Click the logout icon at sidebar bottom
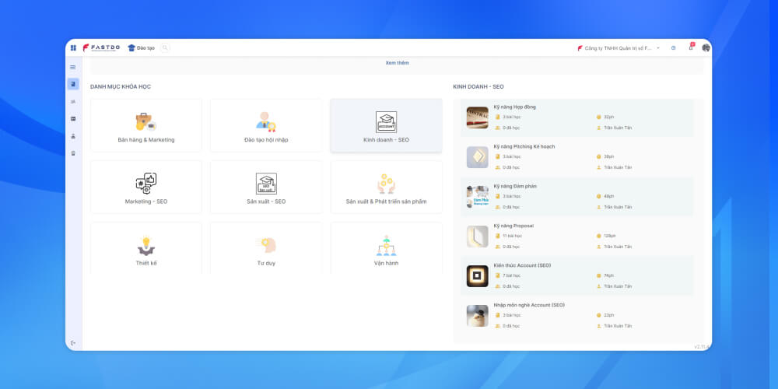778x389 pixels. point(73,343)
